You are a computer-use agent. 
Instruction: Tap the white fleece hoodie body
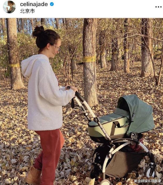(x=46, y=94)
